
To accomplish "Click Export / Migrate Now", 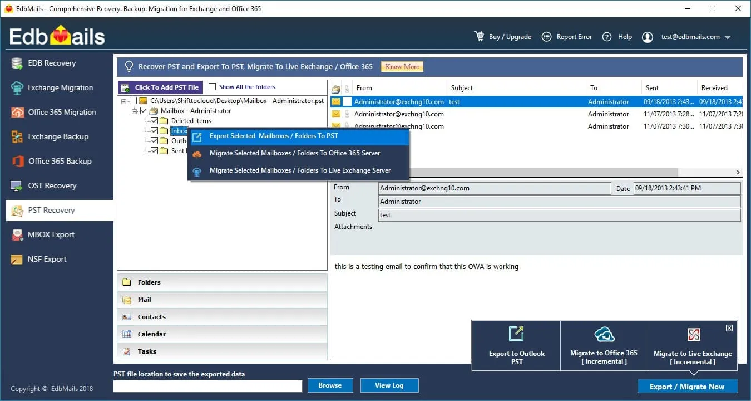I will [688, 387].
